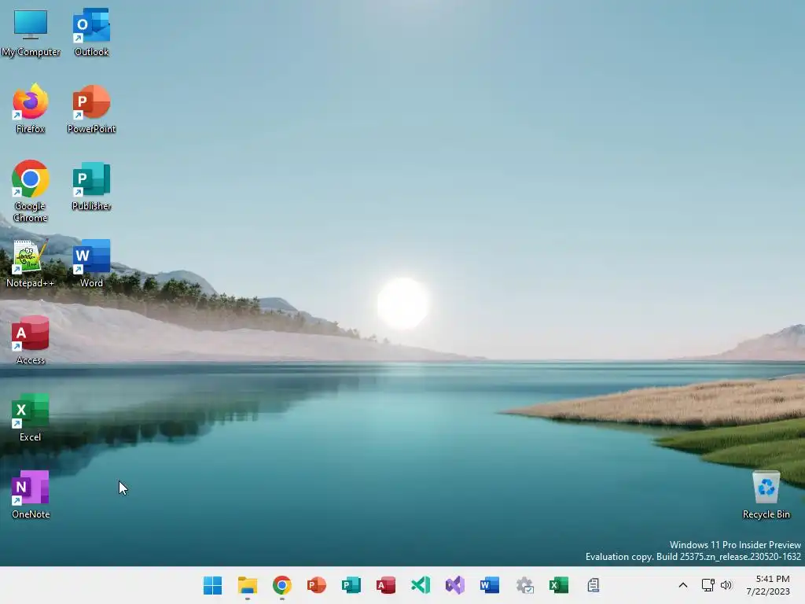Open Google Chrome from the taskbar

[282, 585]
